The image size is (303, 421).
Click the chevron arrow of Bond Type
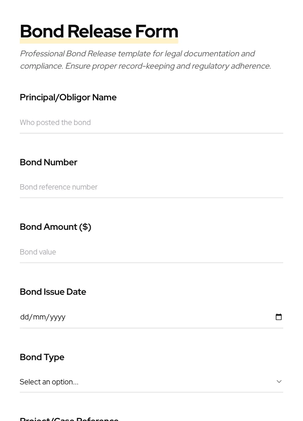click(x=279, y=382)
